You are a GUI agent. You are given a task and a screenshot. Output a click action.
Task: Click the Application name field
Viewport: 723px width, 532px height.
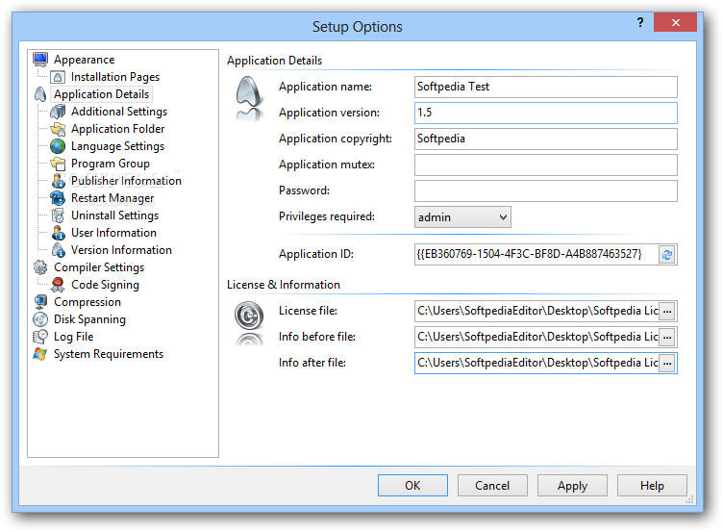coord(546,87)
